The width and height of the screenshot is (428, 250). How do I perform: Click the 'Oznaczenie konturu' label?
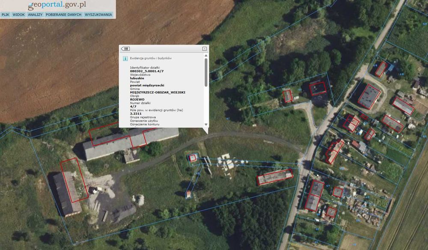[145, 125]
